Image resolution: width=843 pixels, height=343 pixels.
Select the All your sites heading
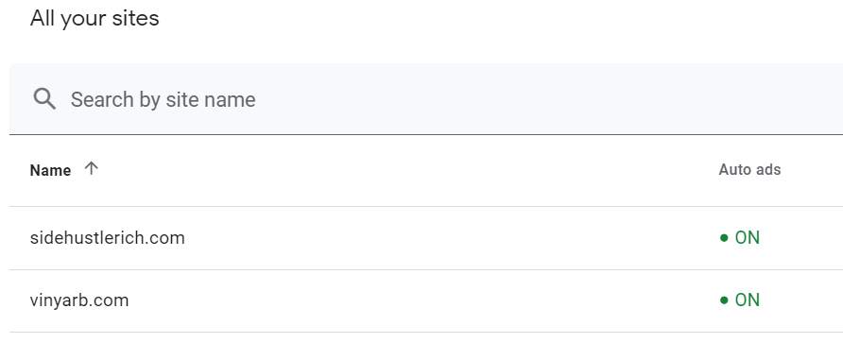(x=95, y=18)
